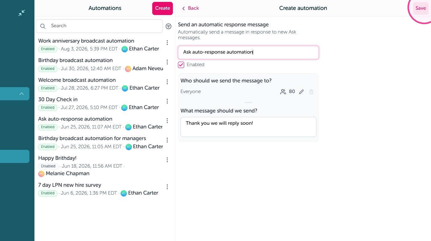Click the Create button
The image size is (431, 241).
click(163, 8)
